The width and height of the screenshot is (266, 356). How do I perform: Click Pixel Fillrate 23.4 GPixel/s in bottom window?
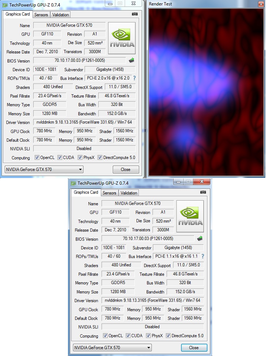pos(118,274)
